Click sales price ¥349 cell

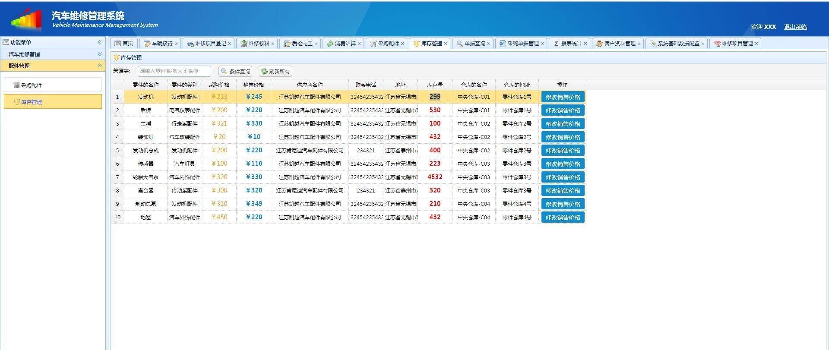click(253, 204)
